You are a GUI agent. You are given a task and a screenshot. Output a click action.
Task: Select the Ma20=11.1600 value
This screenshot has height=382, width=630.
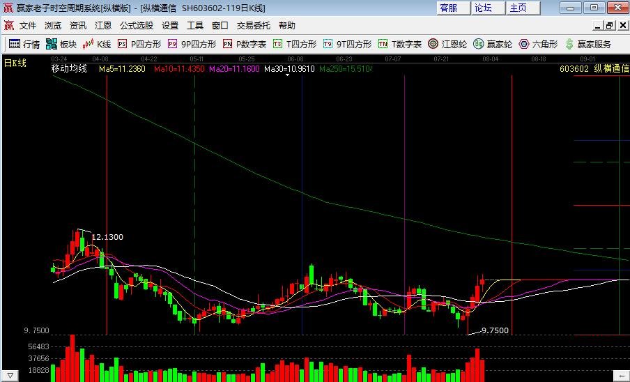coord(234,69)
